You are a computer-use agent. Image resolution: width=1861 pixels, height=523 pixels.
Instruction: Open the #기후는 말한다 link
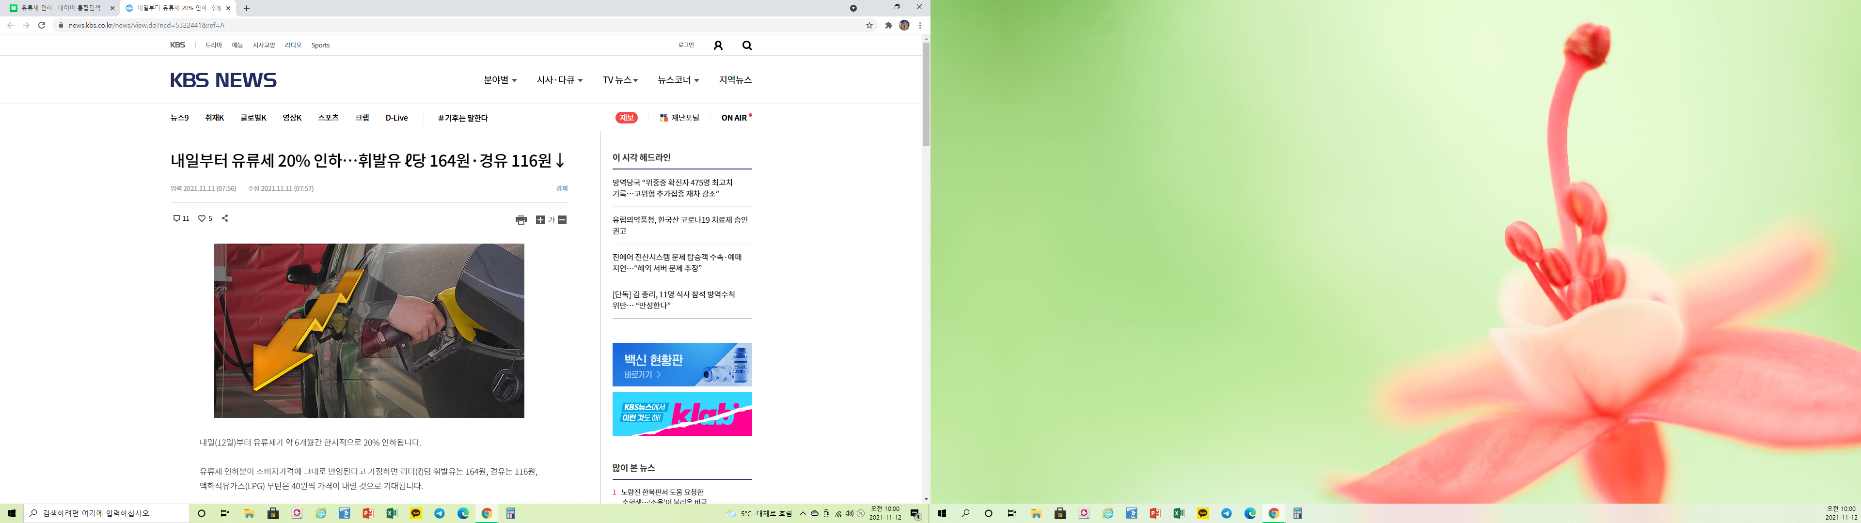[462, 118]
